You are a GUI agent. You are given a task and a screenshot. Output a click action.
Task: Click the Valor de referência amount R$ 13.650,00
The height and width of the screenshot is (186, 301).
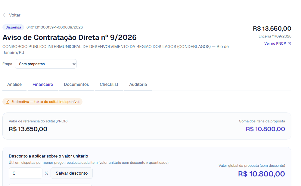(28, 129)
